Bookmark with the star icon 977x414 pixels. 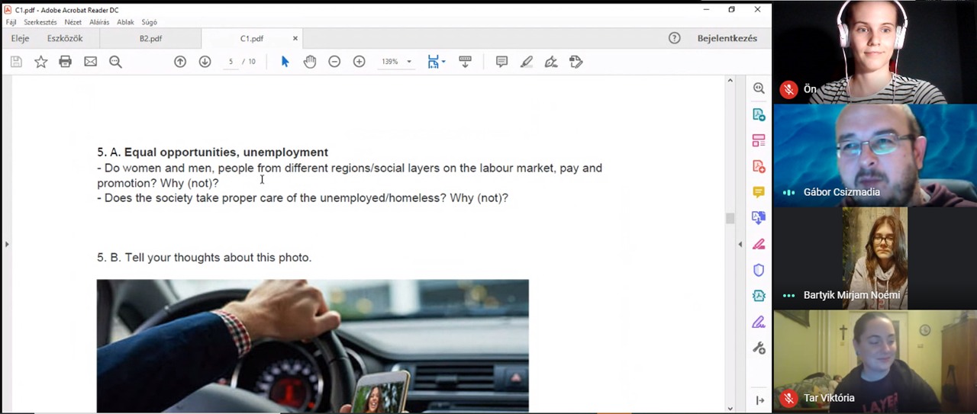41,62
